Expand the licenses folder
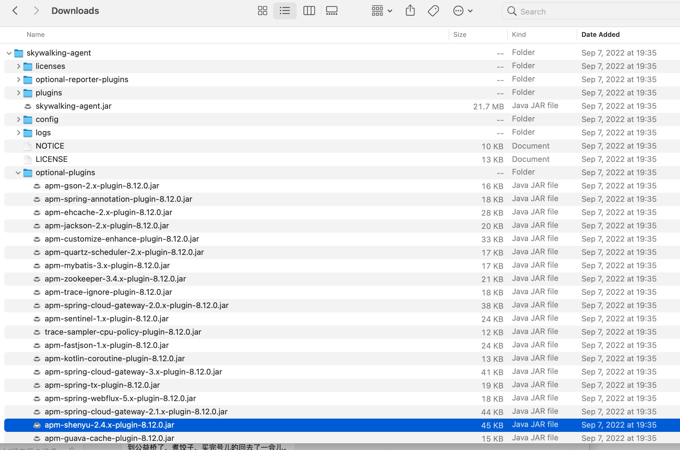Image resolution: width=680 pixels, height=450 pixels. point(18,66)
